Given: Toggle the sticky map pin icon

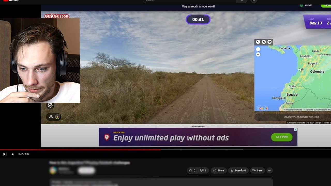Looking at the screenshot, I should (269, 42).
